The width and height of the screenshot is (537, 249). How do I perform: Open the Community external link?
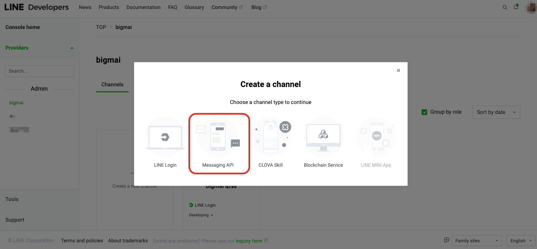pyautogui.click(x=227, y=7)
